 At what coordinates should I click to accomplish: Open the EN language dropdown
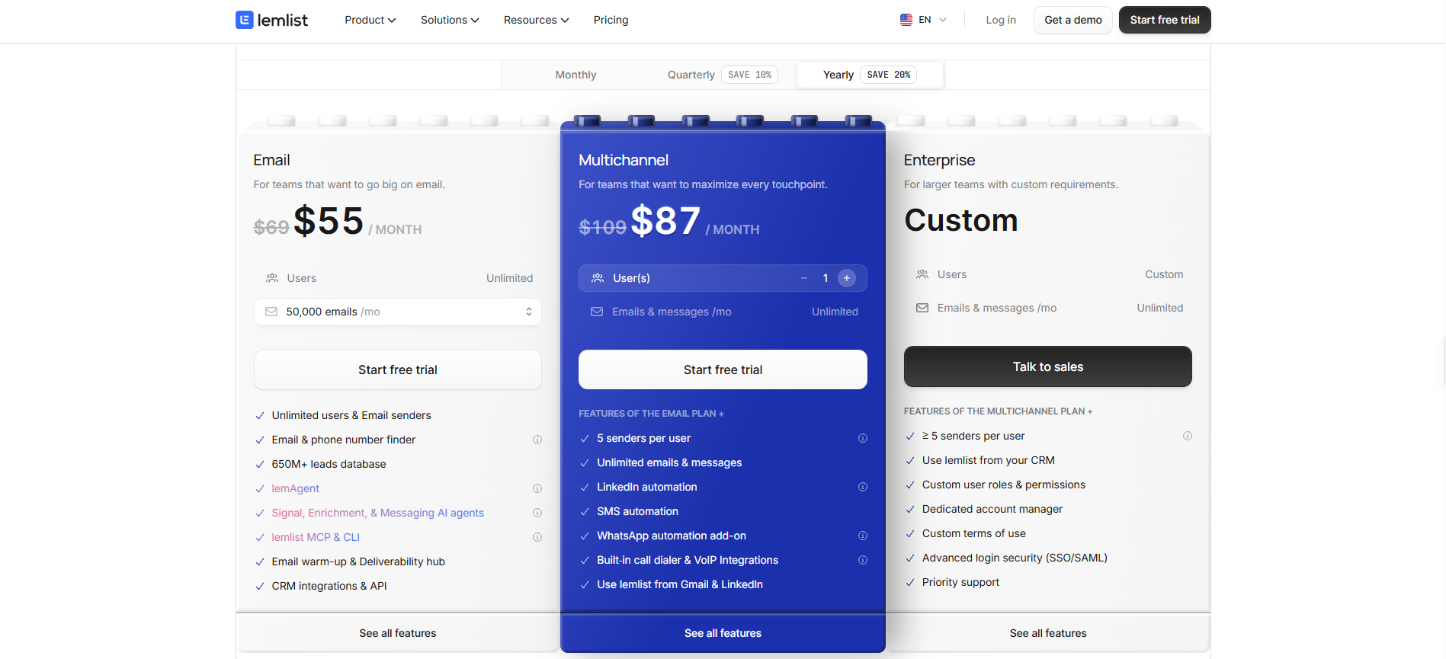point(924,20)
